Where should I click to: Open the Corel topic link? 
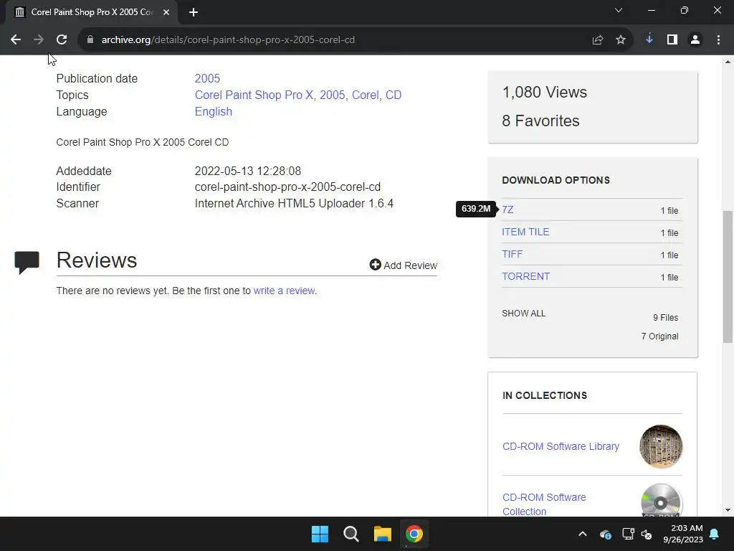coord(365,95)
